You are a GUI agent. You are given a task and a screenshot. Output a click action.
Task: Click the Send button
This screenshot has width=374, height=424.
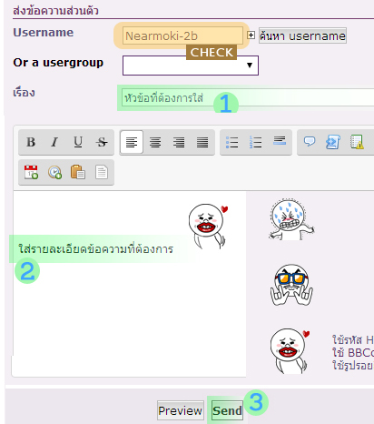point(227,410)
